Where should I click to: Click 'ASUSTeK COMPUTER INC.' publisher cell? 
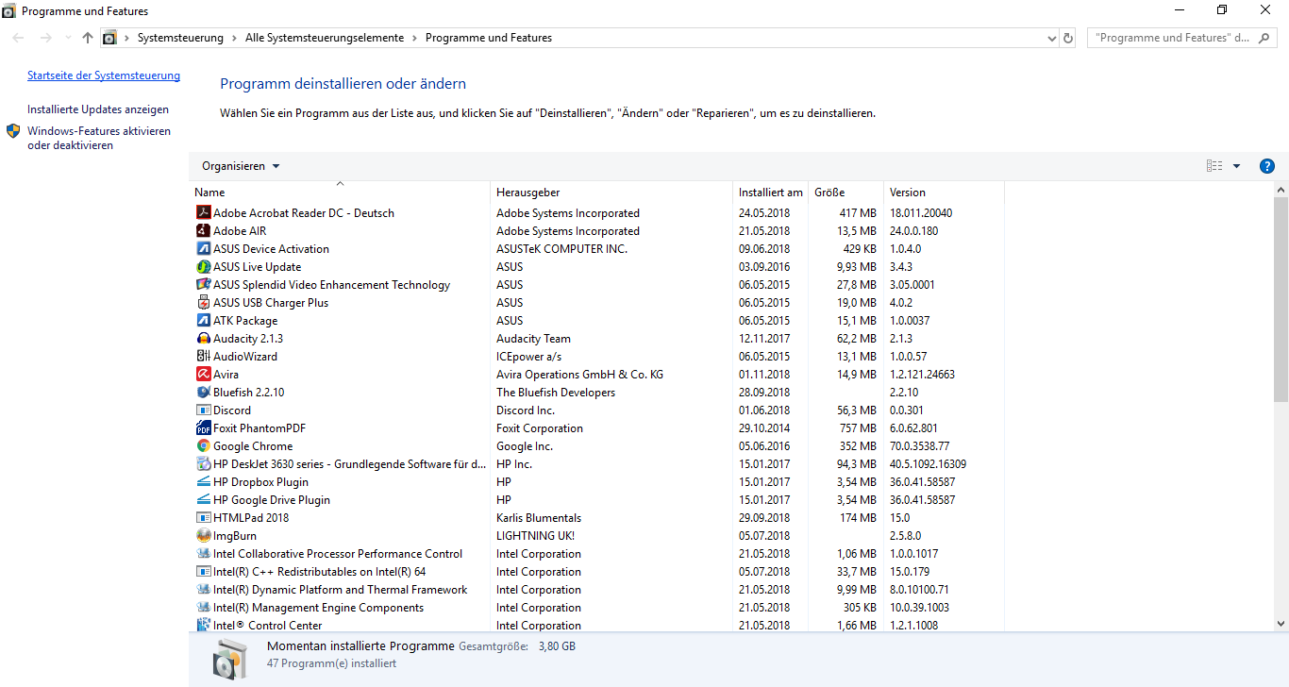coord(561,248)
